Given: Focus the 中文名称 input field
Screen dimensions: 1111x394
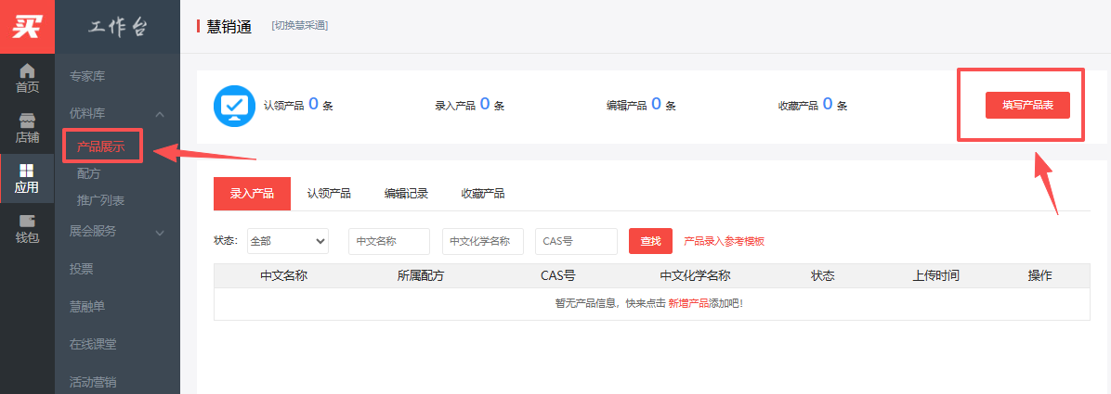Looking at the screenshot, I should tap(389, 241).
